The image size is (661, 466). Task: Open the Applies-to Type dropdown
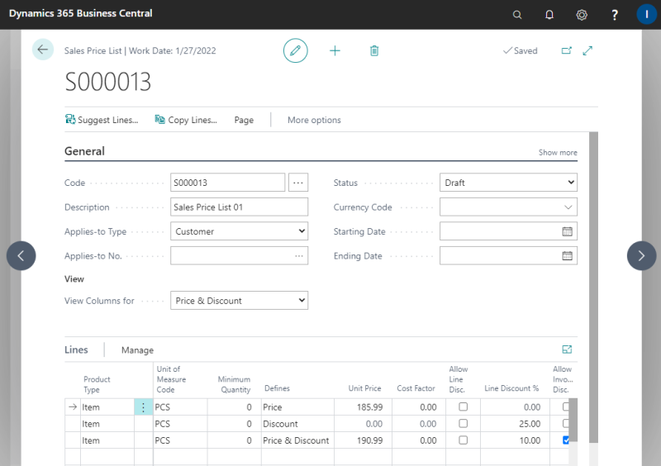239,231
